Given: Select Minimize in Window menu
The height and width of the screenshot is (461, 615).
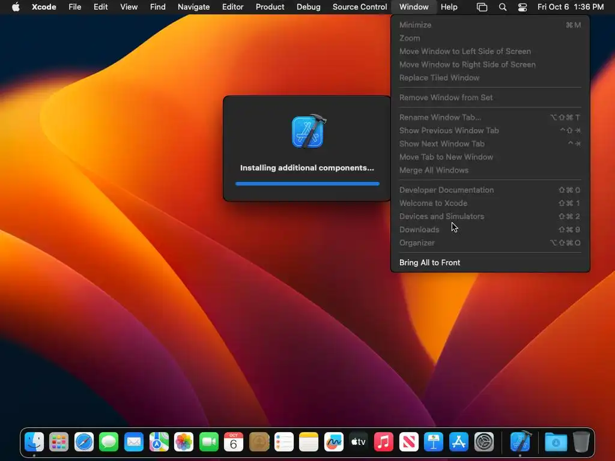Looking at the screenshot, I should coord(490,25).
